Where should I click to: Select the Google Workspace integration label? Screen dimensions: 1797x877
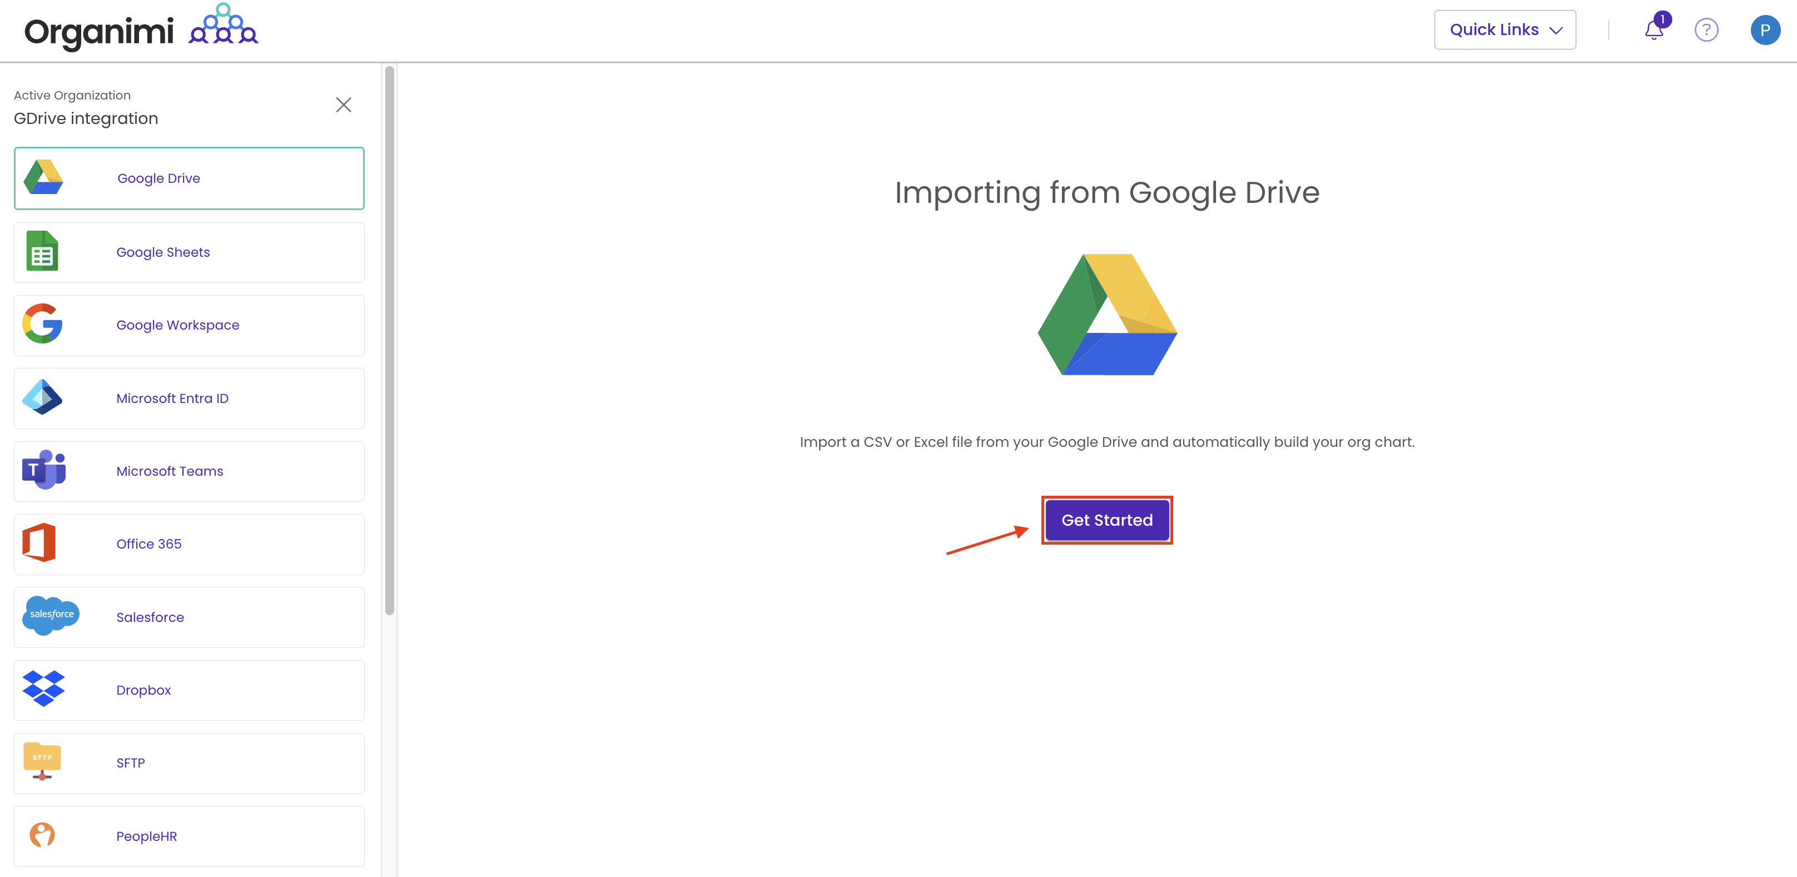178,326
